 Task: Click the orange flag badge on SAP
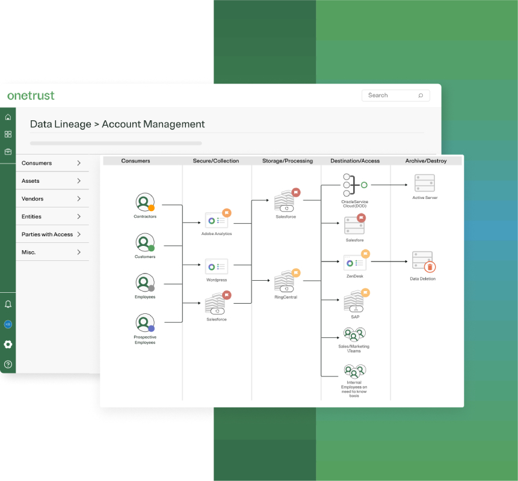(x=365, y=292)
